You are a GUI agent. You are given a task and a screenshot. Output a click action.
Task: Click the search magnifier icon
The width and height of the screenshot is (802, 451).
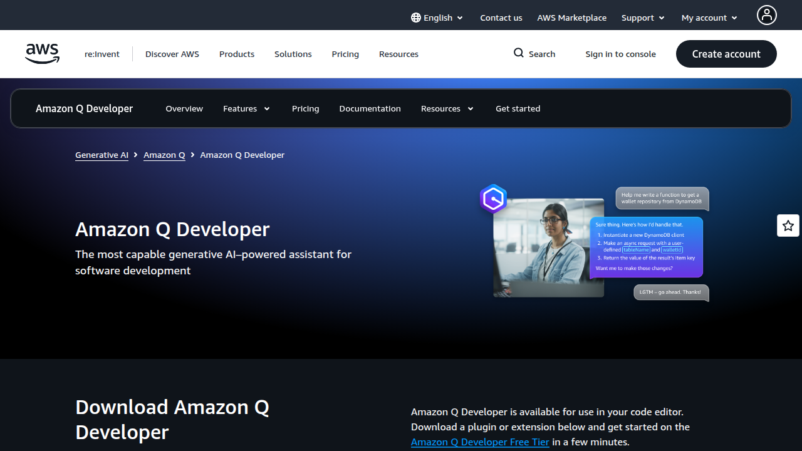[519, 53]
